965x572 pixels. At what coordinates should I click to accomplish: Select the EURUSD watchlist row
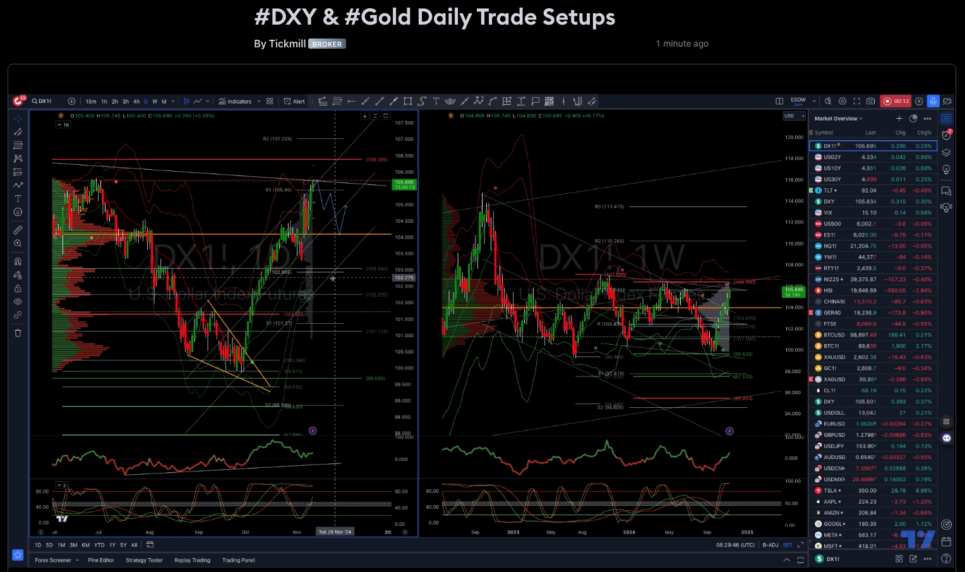[x=873, y=424]
